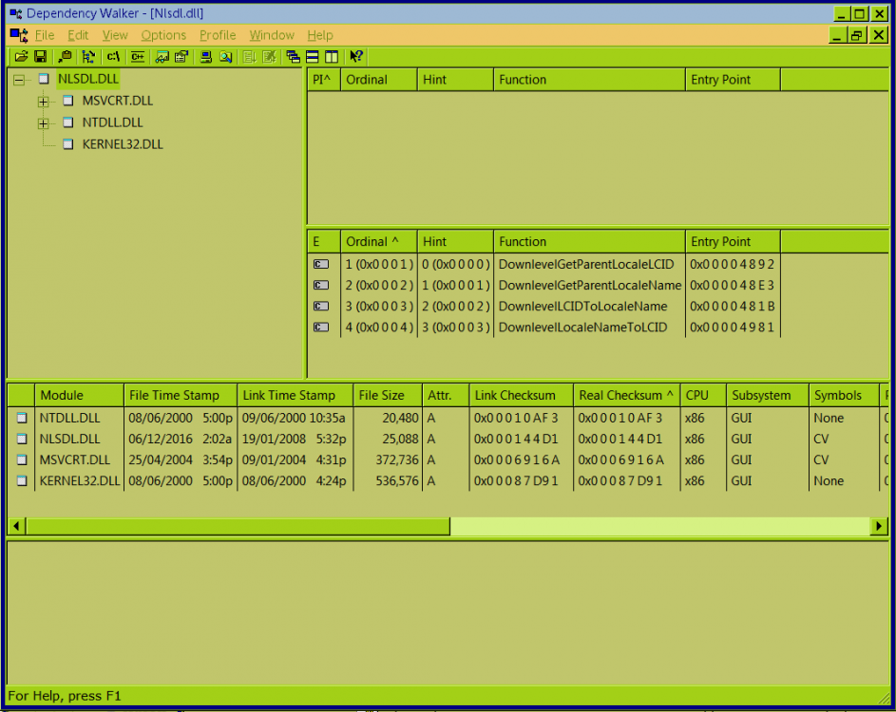Open module Properties from the toolbar
This screenshot has height=712, width=896.
pos(181,57)
